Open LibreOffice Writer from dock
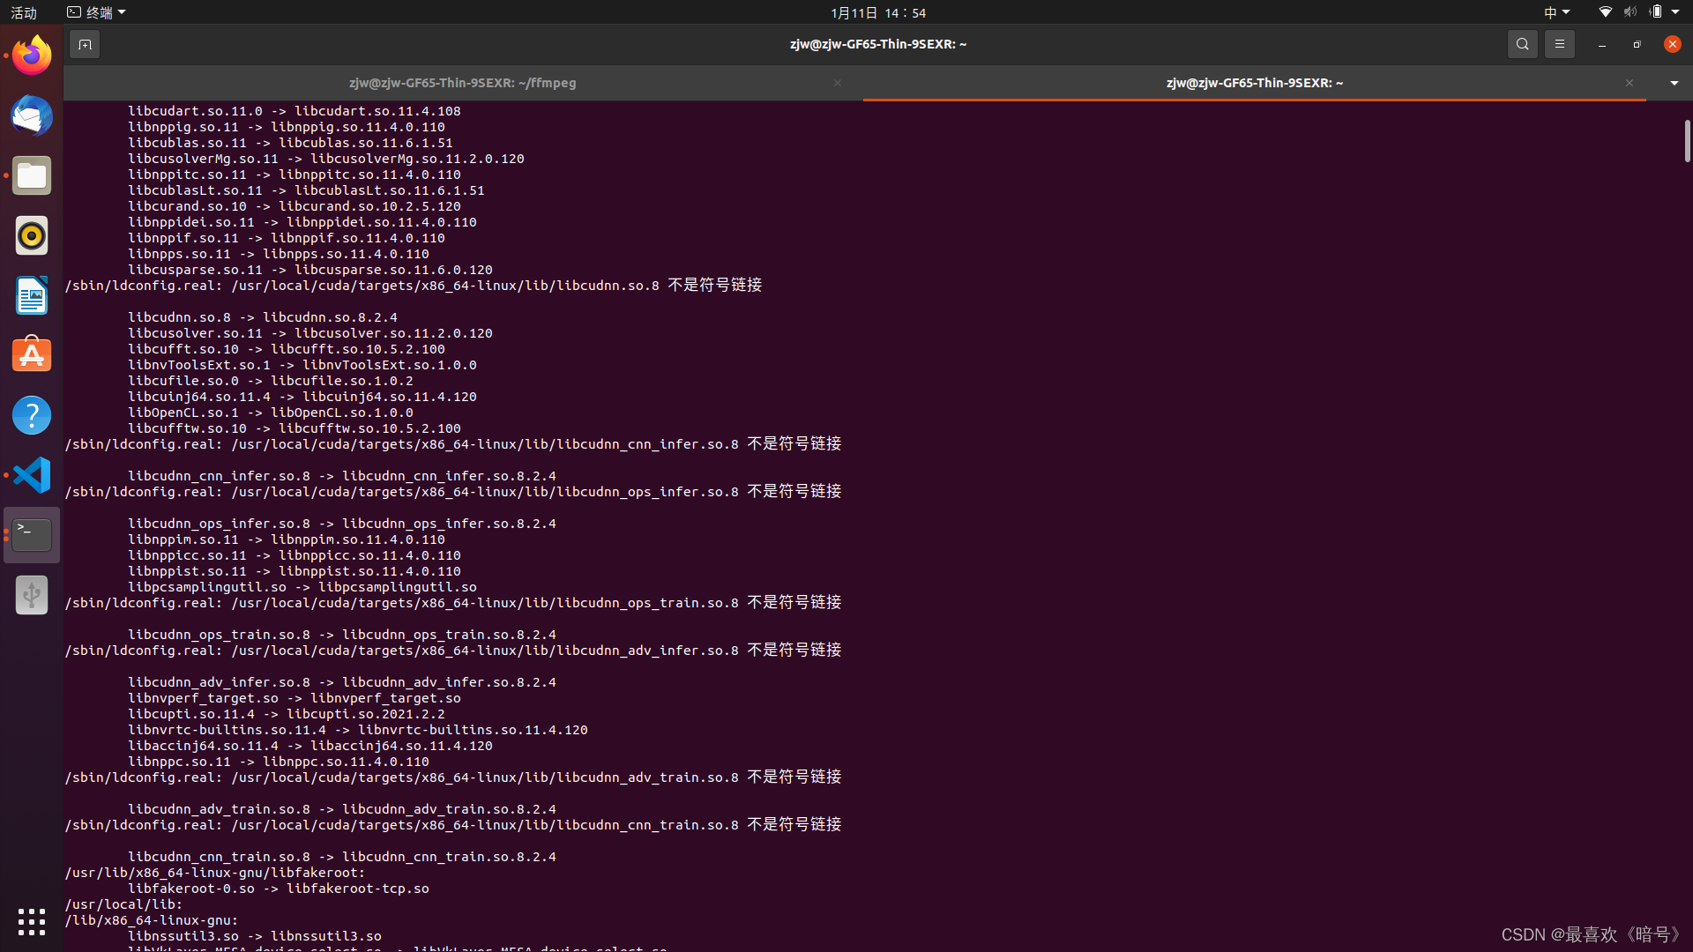 tap(32, 296)
